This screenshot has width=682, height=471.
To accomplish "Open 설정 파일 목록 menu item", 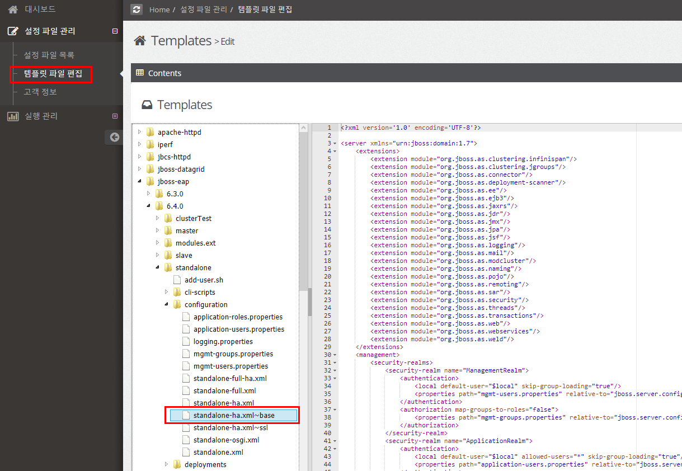I will click(x=49, y=55).
